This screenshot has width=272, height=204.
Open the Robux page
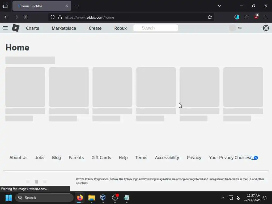click(x=120, y=28)
